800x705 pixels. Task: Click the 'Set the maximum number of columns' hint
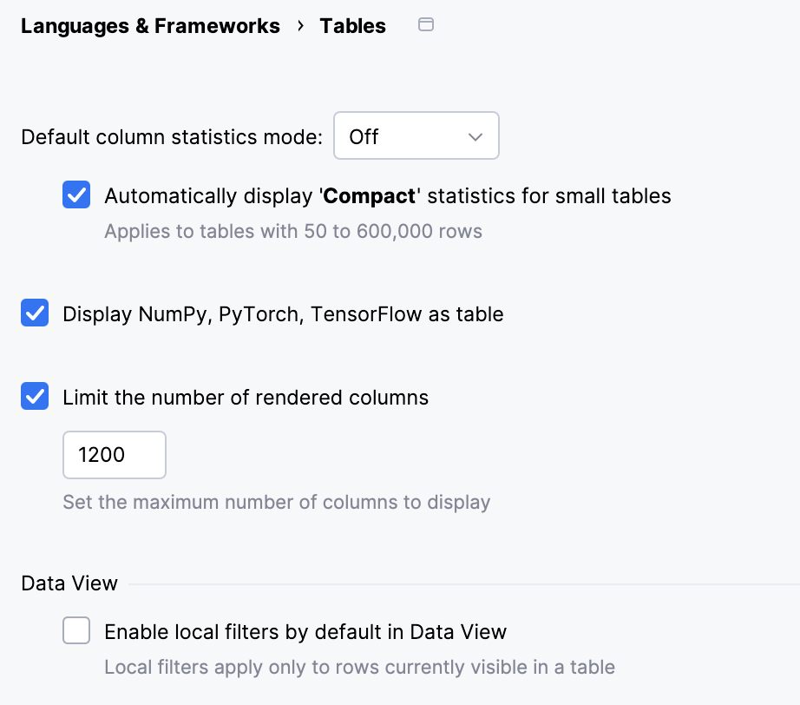(x=276, y=502)
